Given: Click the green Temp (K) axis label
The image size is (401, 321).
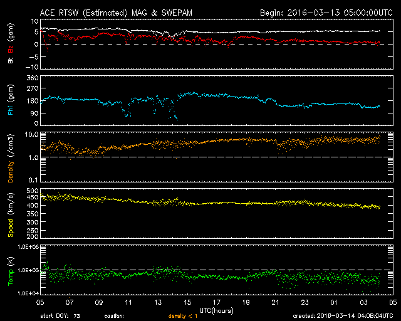Looking at the screenshot, I should [10, 270].
